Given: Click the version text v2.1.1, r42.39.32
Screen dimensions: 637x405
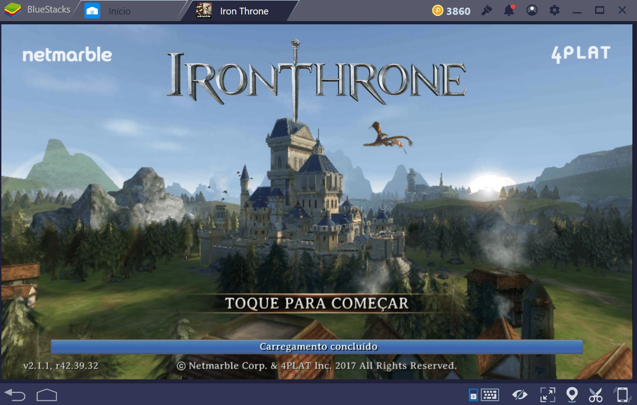Looking at the screenshot, I should (60, 366).
